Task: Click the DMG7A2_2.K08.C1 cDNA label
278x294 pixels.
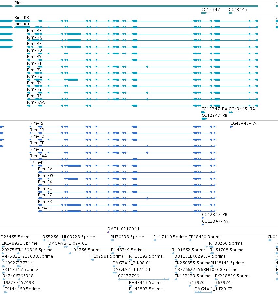Action: 132,263
